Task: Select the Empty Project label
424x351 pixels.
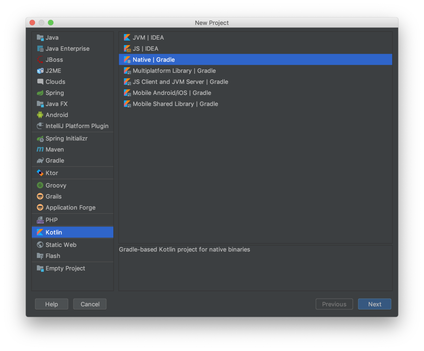Action: (x=65, y=268)
